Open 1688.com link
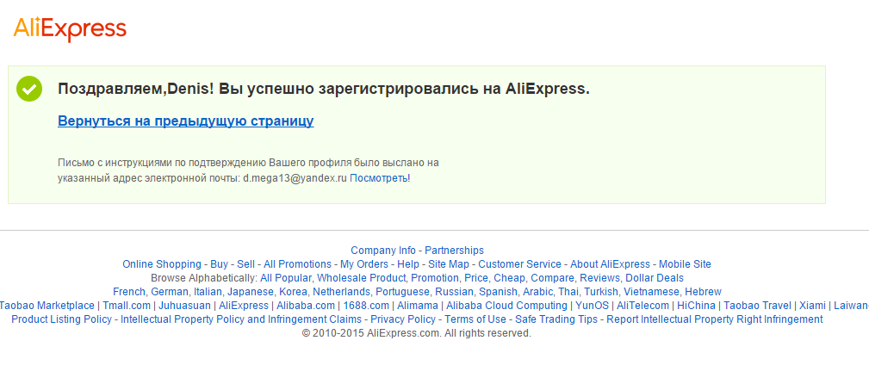Image resolution: width=869 pixels, height=384 pixels. (x=367, y=306)
